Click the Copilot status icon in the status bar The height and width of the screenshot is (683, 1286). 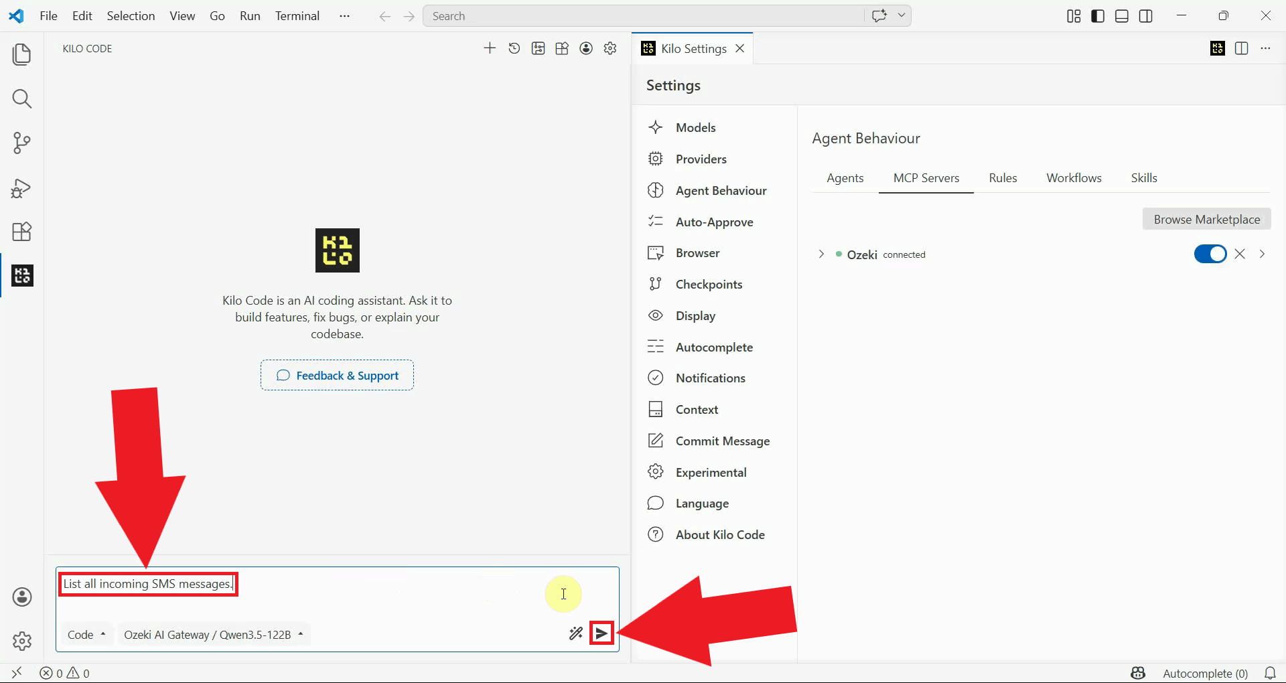pyautogui.click(x=1138, y=673)
